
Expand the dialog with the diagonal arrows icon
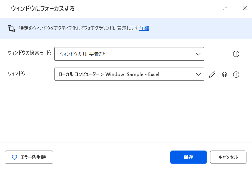pos(225,8)
